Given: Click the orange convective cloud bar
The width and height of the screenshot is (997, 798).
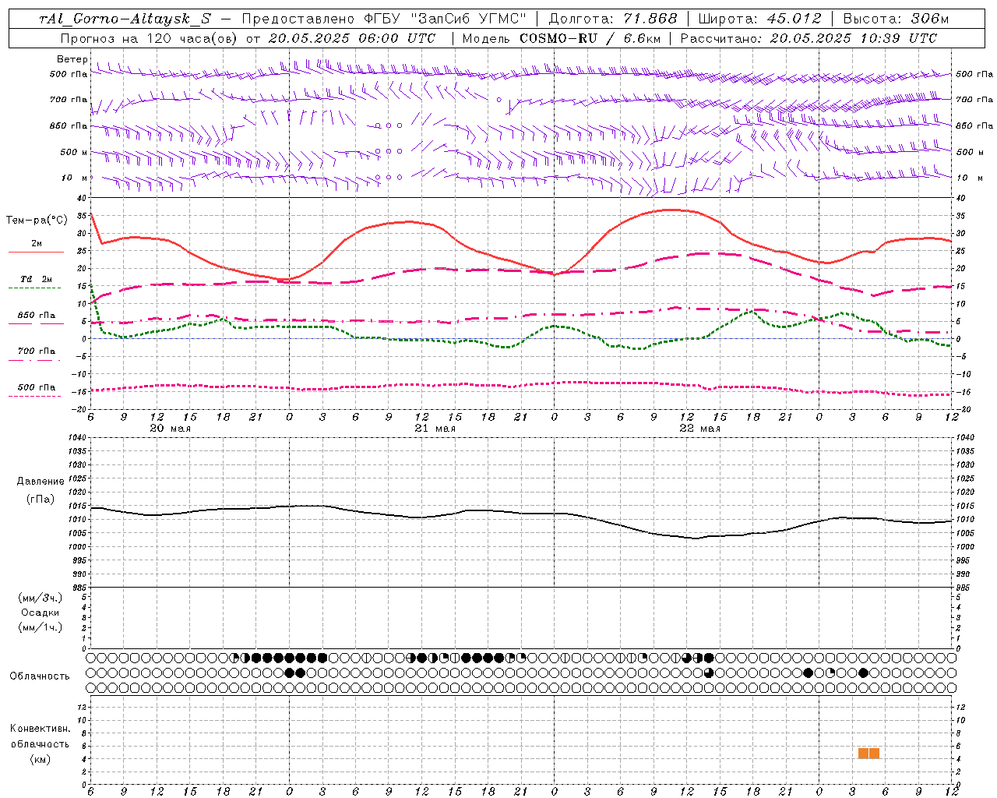Looking at the screenshot, I should (x=868, y=754).
